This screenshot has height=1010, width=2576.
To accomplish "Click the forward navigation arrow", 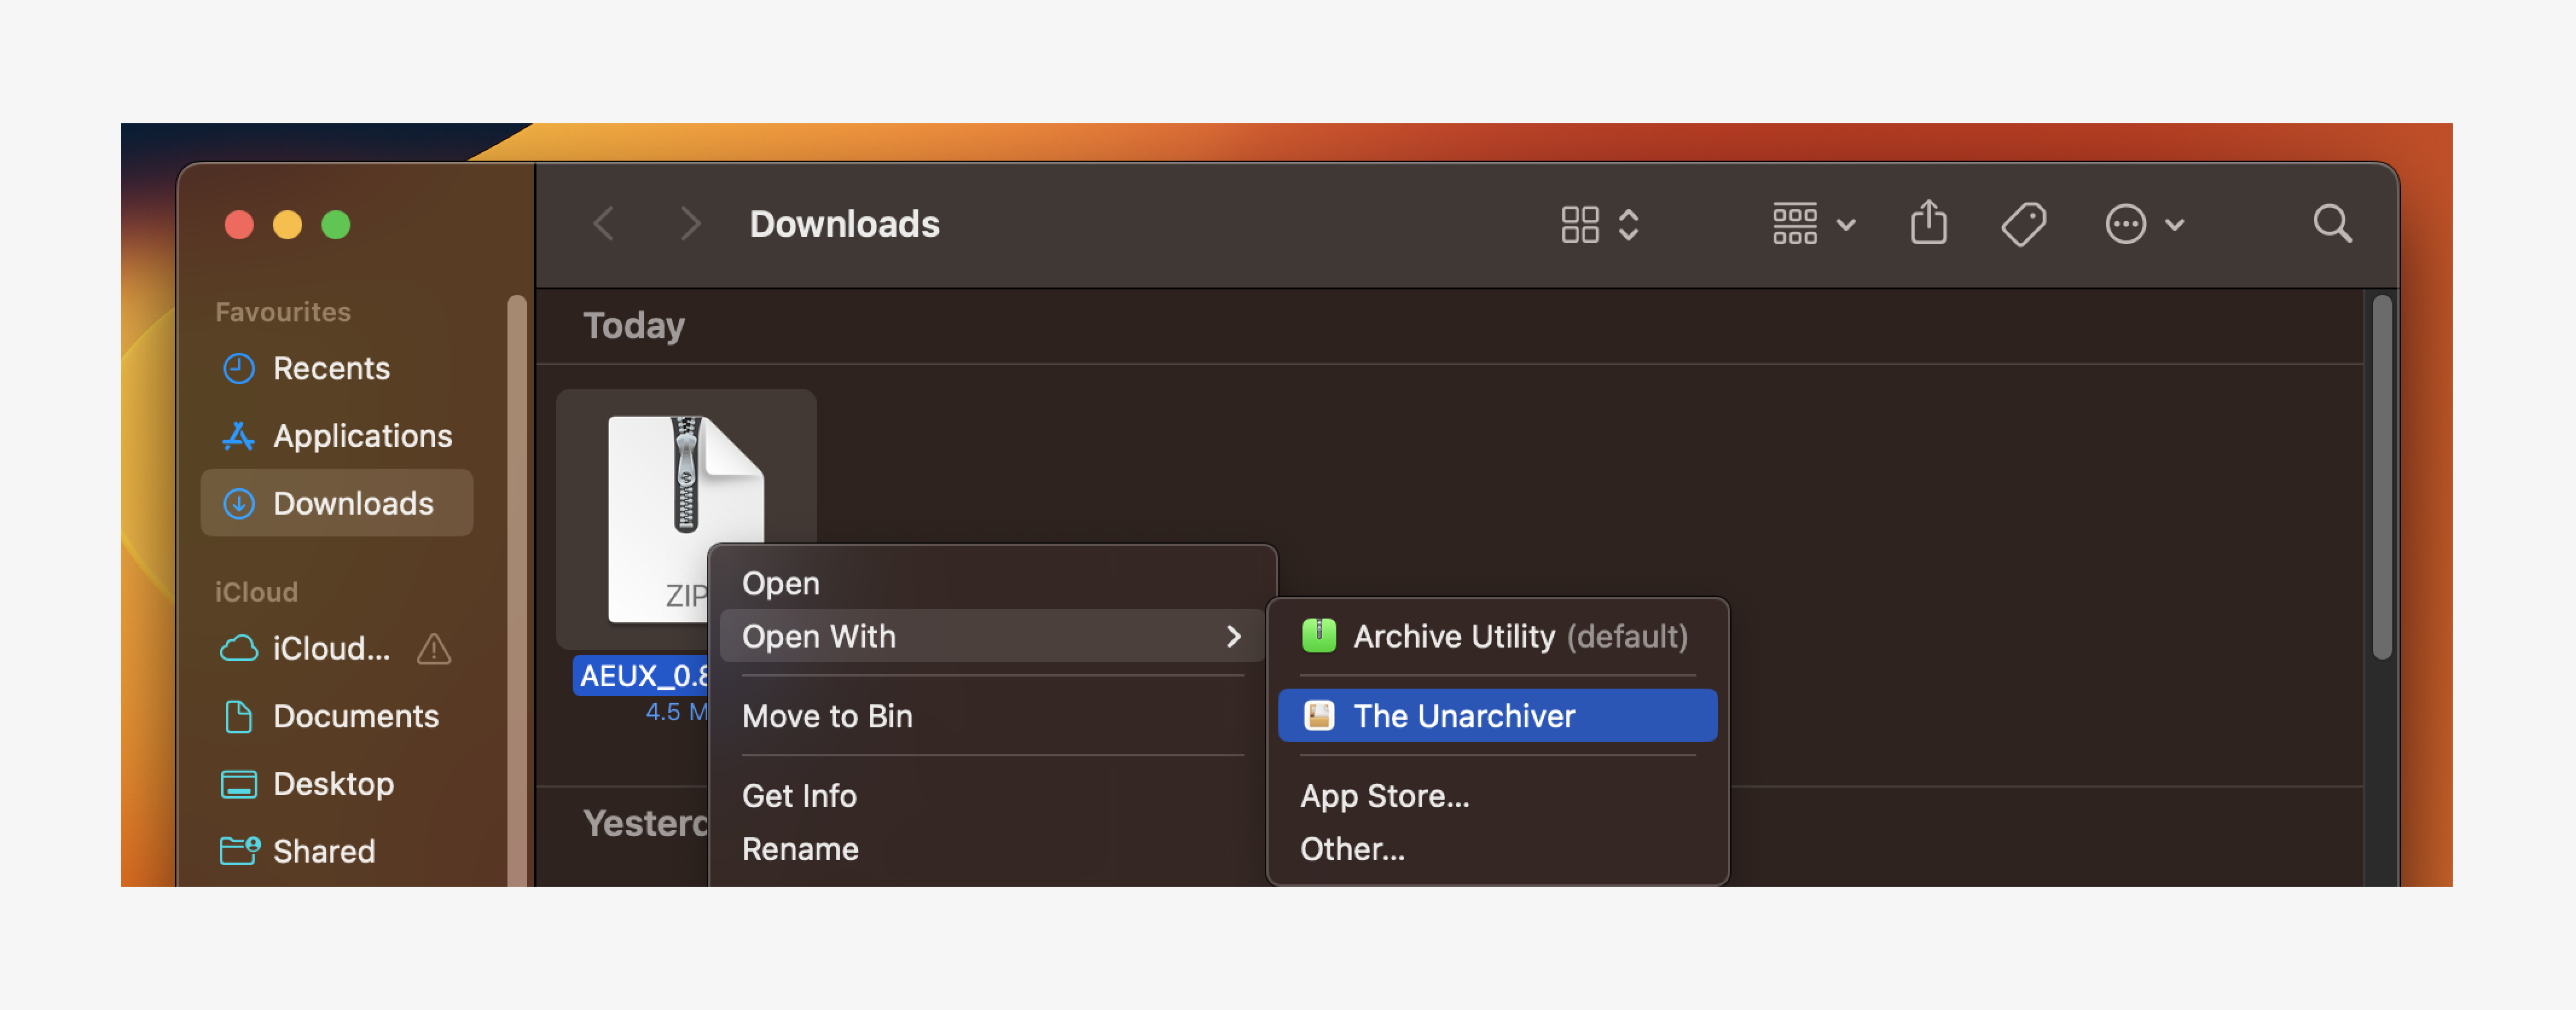I will (690, 223).
